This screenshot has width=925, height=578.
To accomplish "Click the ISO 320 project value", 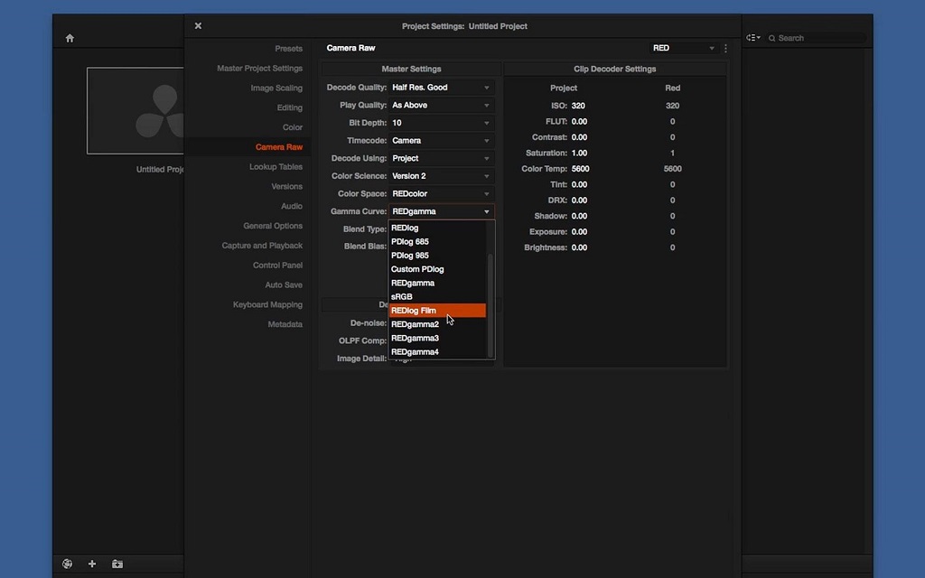I will point(578,106).
